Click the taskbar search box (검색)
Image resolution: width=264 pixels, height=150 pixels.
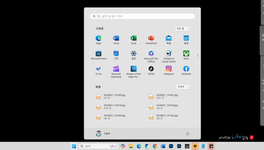coord(98,146)
